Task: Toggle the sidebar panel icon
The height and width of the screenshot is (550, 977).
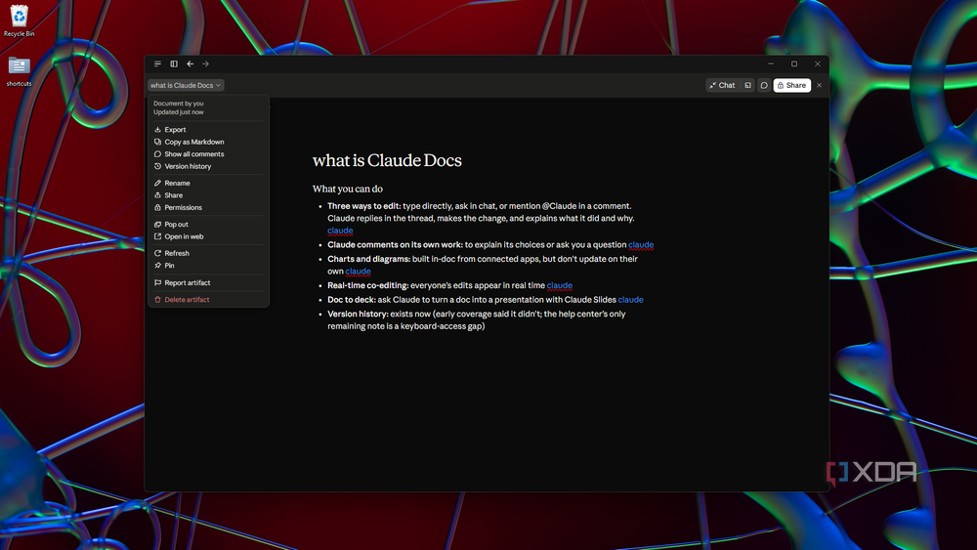Action: [x=174, y=64]
